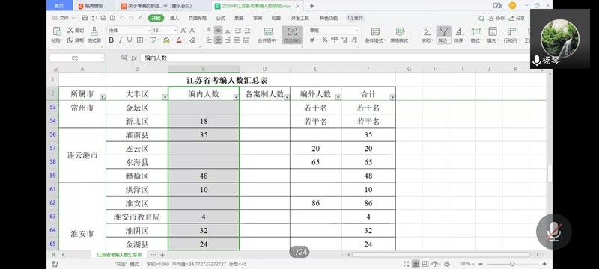Switch to the 数据 ribbon tab
The image size is (599, 269).
pos(239,18)
